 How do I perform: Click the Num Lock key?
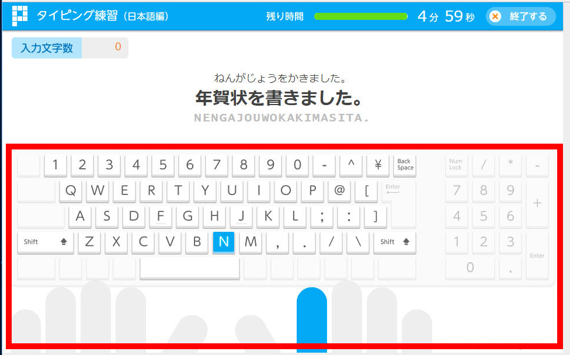click(456, 165)
